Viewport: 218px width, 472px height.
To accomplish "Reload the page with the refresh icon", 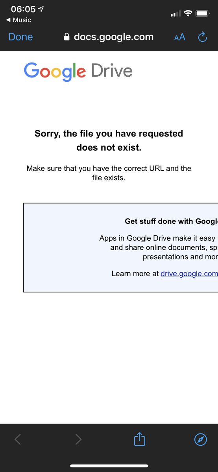I will coord(202,37).
